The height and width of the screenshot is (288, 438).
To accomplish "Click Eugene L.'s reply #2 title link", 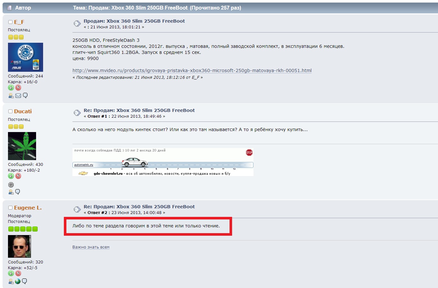I will [x=139, y=207].
